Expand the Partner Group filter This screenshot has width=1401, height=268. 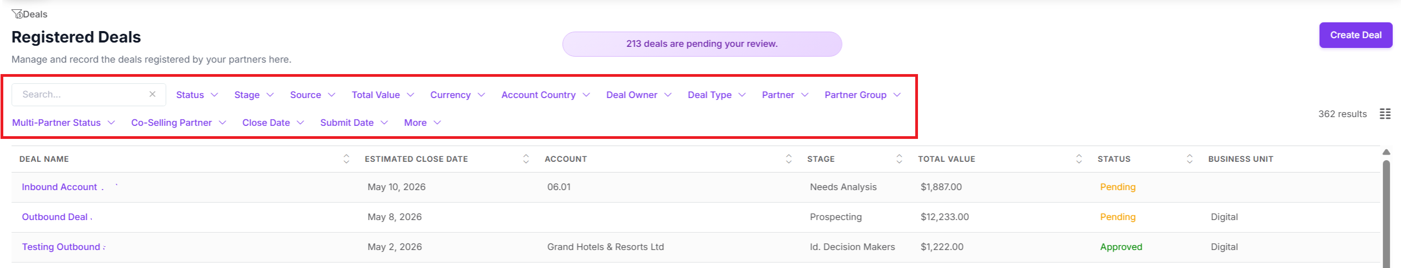click(x=862, y=95)
